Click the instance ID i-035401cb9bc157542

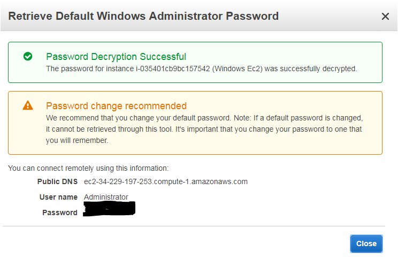[173, 69]
